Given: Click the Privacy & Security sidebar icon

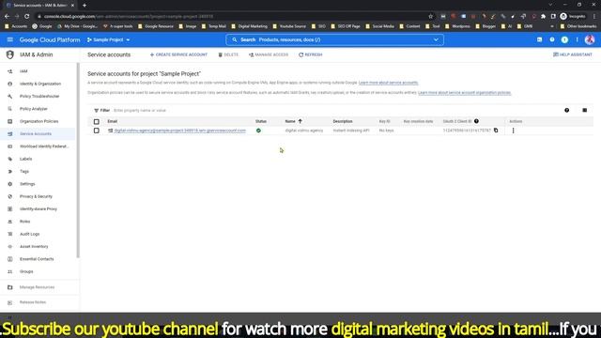Looking at the screenshot, I should (x=10, y=196).
